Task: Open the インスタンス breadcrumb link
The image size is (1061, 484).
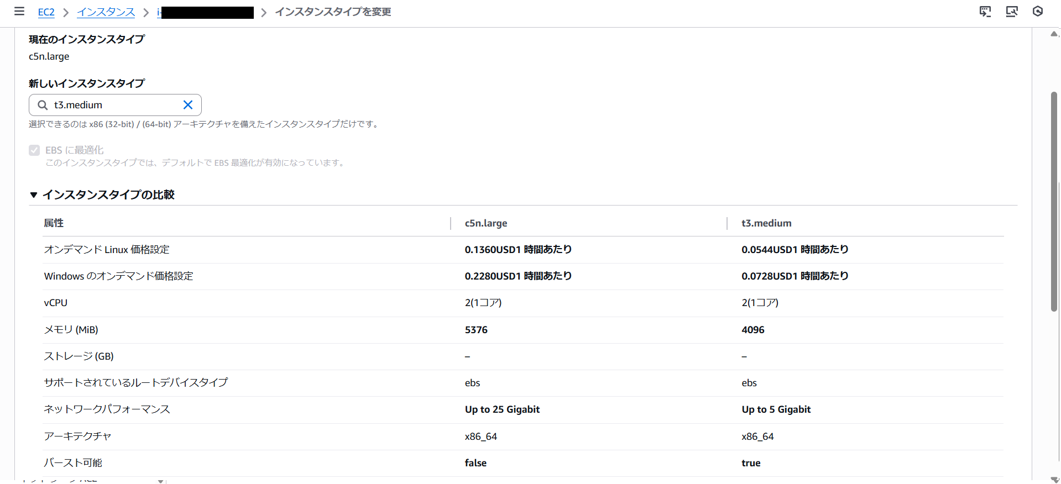Action: [106, 12]
